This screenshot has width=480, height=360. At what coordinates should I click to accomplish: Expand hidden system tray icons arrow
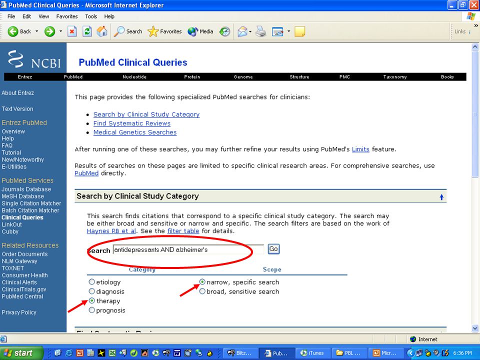click(x=411, y=353)
